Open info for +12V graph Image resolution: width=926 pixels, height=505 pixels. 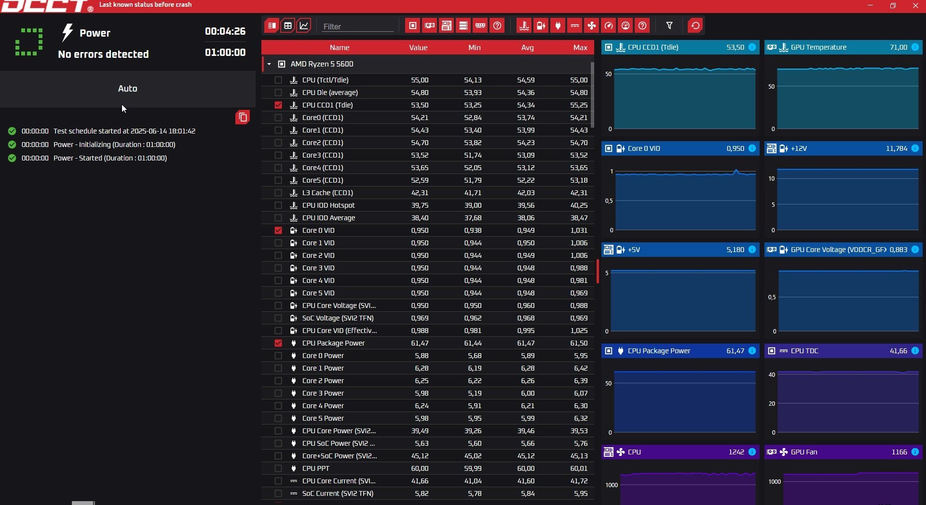(915, 148)
